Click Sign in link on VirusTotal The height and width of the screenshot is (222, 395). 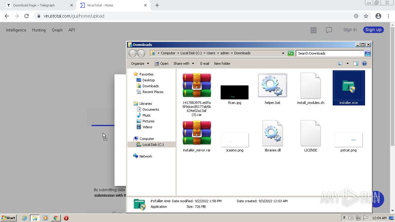pos(350,30)
